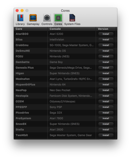Select the FCEU core name
This screenshot has width=131, height=159.
19,57
